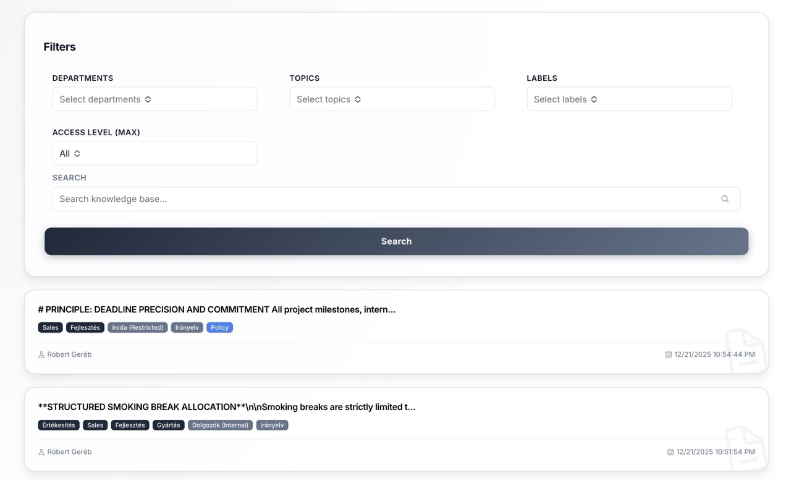Screen dimensions: 791x481
Task: Click the document watermark on the first result card
Action: (745, 351)
